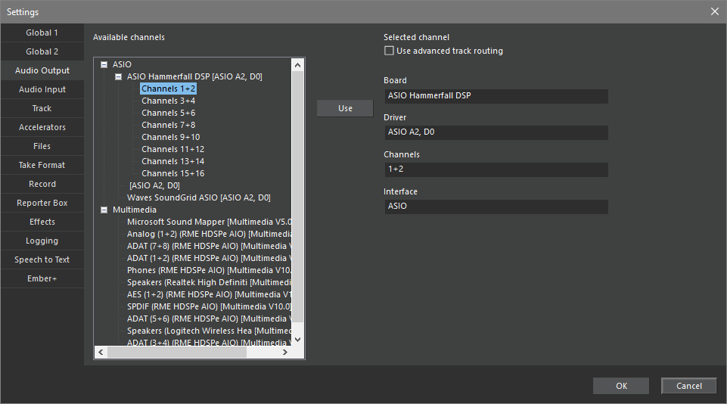
Task: Open the Speech to Text tab
Action: [42, 259]
